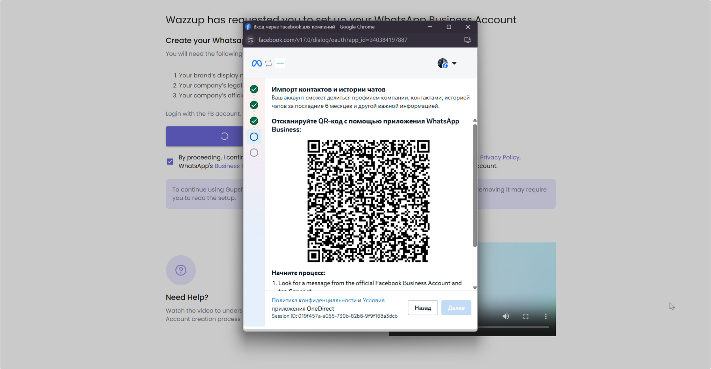Image resolution: width=711 pixels, height=369 pixels.
Task: Click the help video progress bar
Action: pos(513,327)
